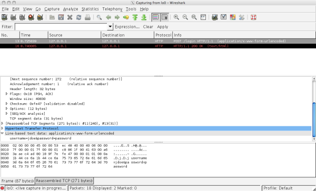
Task: Open the Go menu
Action: (x=38, y=9)
